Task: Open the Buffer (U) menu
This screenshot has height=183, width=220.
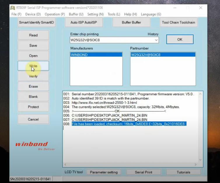Action: (x=76, y=14)
